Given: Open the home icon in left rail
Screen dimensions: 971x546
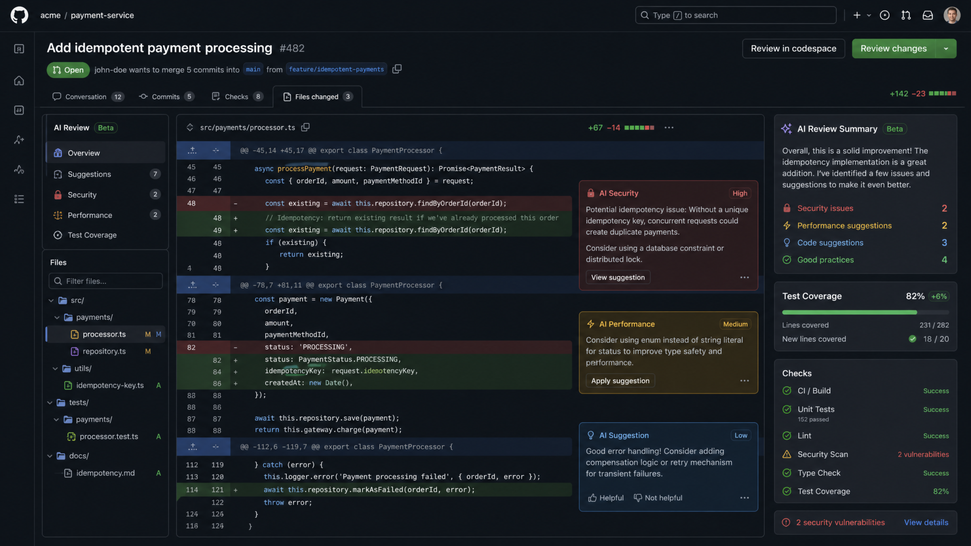Looking at the screenshot, I should coord(19,81).
